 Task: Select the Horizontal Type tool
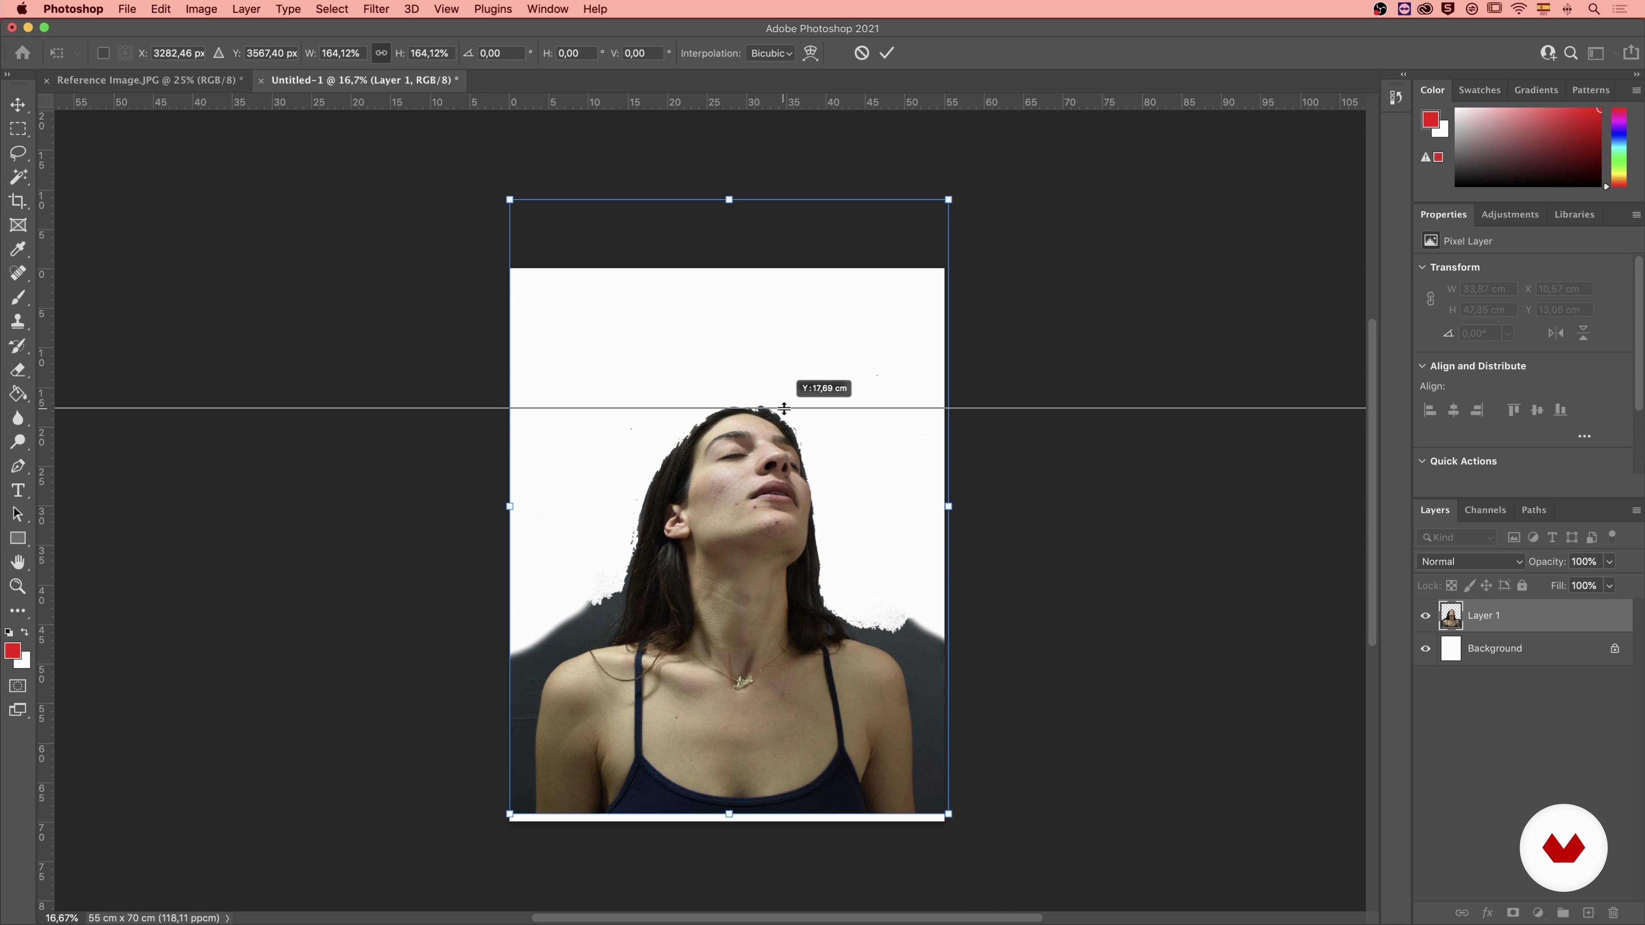[x=18, y=490]
